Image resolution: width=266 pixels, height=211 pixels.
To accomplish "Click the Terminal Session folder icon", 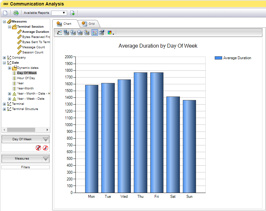I will tap(15, 27).
